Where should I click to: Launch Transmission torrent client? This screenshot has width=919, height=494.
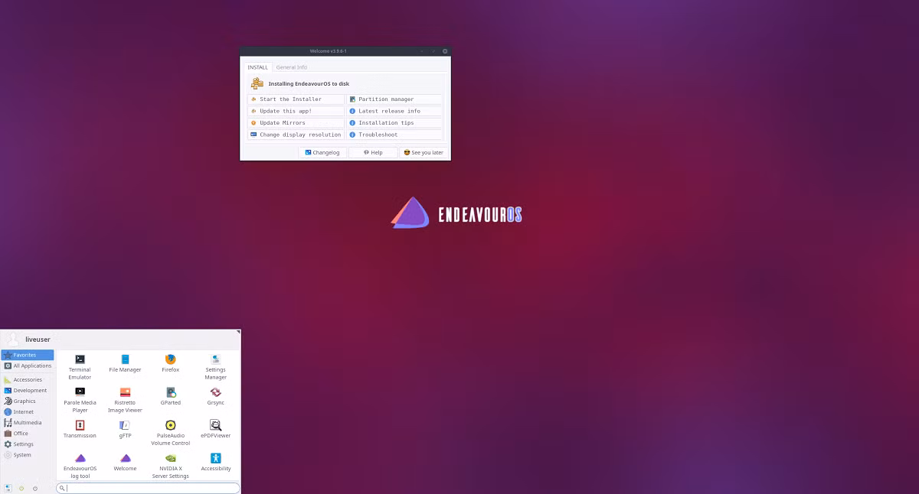tap(80, 429)
